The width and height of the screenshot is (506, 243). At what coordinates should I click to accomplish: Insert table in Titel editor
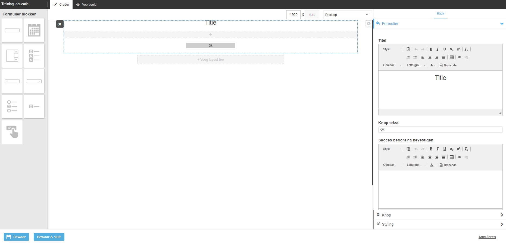[452, 57]
